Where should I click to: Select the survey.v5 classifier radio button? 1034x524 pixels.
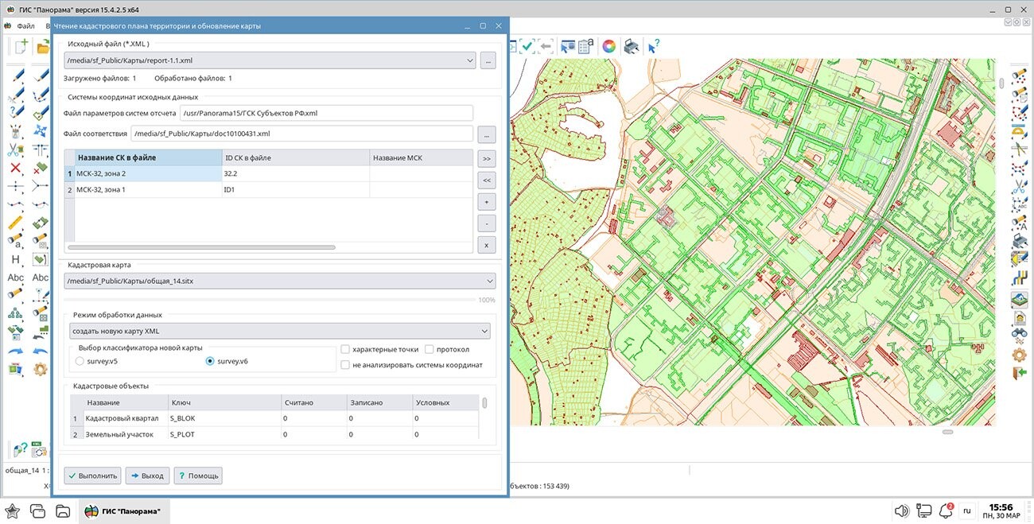tap(80, 361)
